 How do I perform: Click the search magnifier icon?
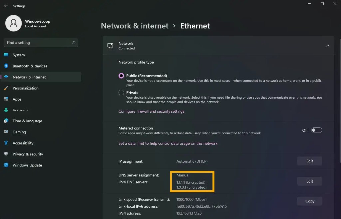[74, 42]
